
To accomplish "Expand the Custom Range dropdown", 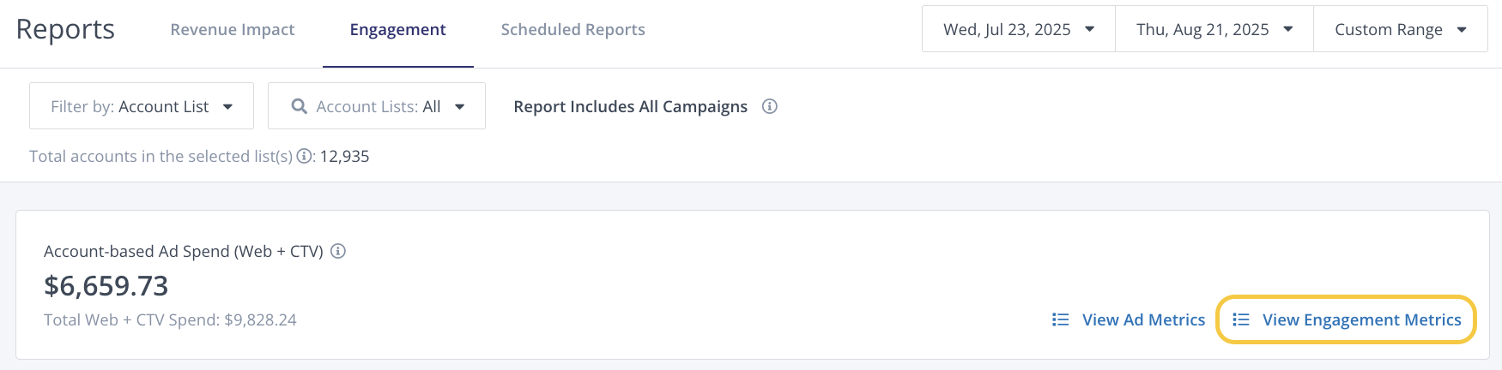I will coord(1400,29).
